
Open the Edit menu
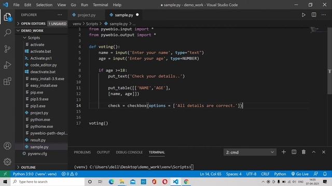point(27,5)
